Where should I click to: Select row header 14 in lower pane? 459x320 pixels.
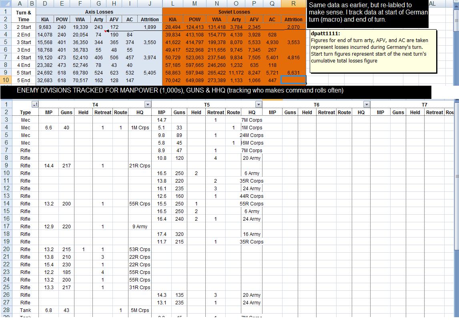(6, 203)
